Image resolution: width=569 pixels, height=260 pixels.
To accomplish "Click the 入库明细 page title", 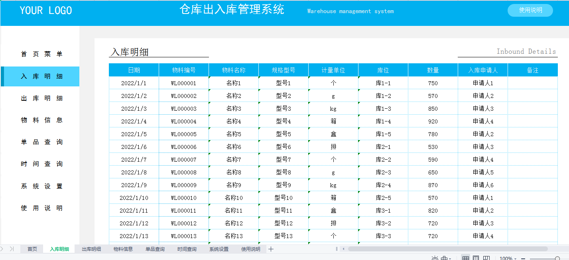I will coord(130,52).
